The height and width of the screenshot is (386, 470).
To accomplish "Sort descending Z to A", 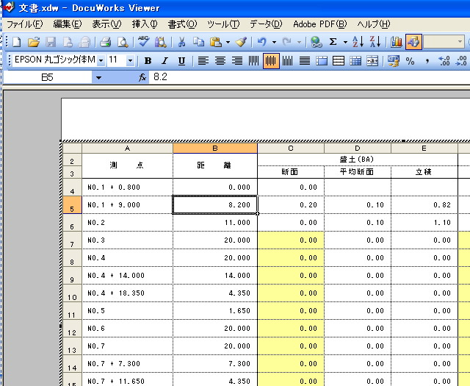I will click(x=375, y=42).
